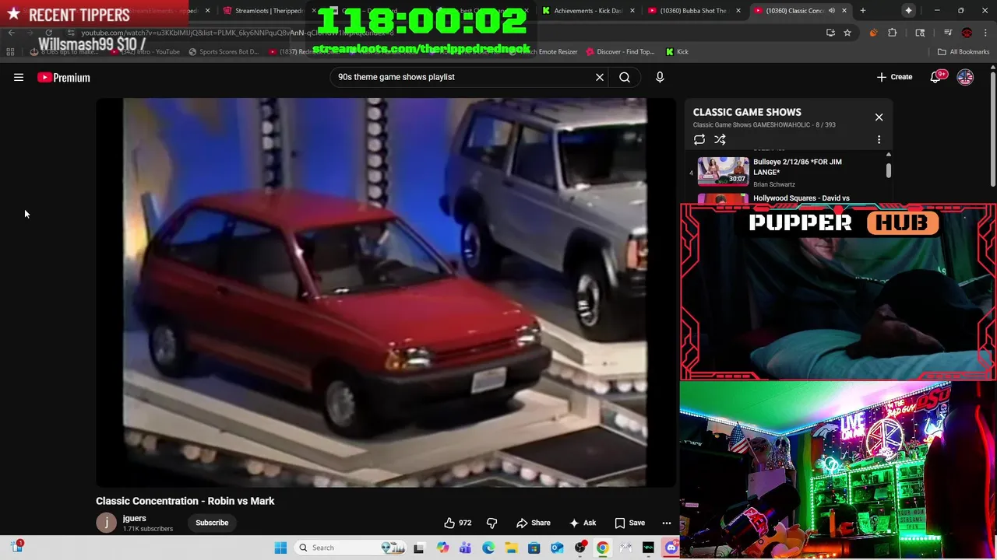Open the widgets icon at taskbar's left end
This screenshot has width=997, height=560.
17,547
